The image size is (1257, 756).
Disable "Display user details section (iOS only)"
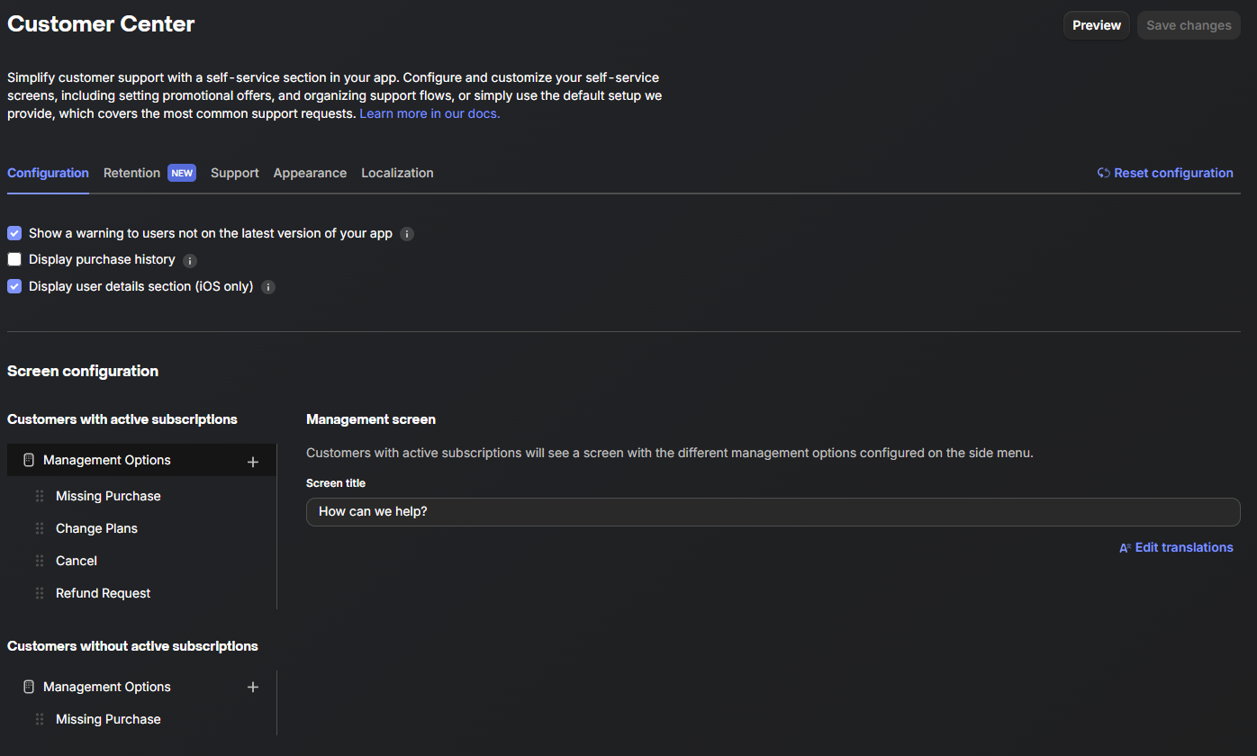tap(14, 286)
